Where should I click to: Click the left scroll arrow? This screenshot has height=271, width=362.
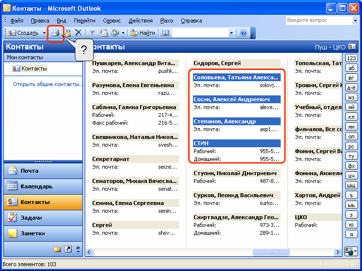(89, 252)
